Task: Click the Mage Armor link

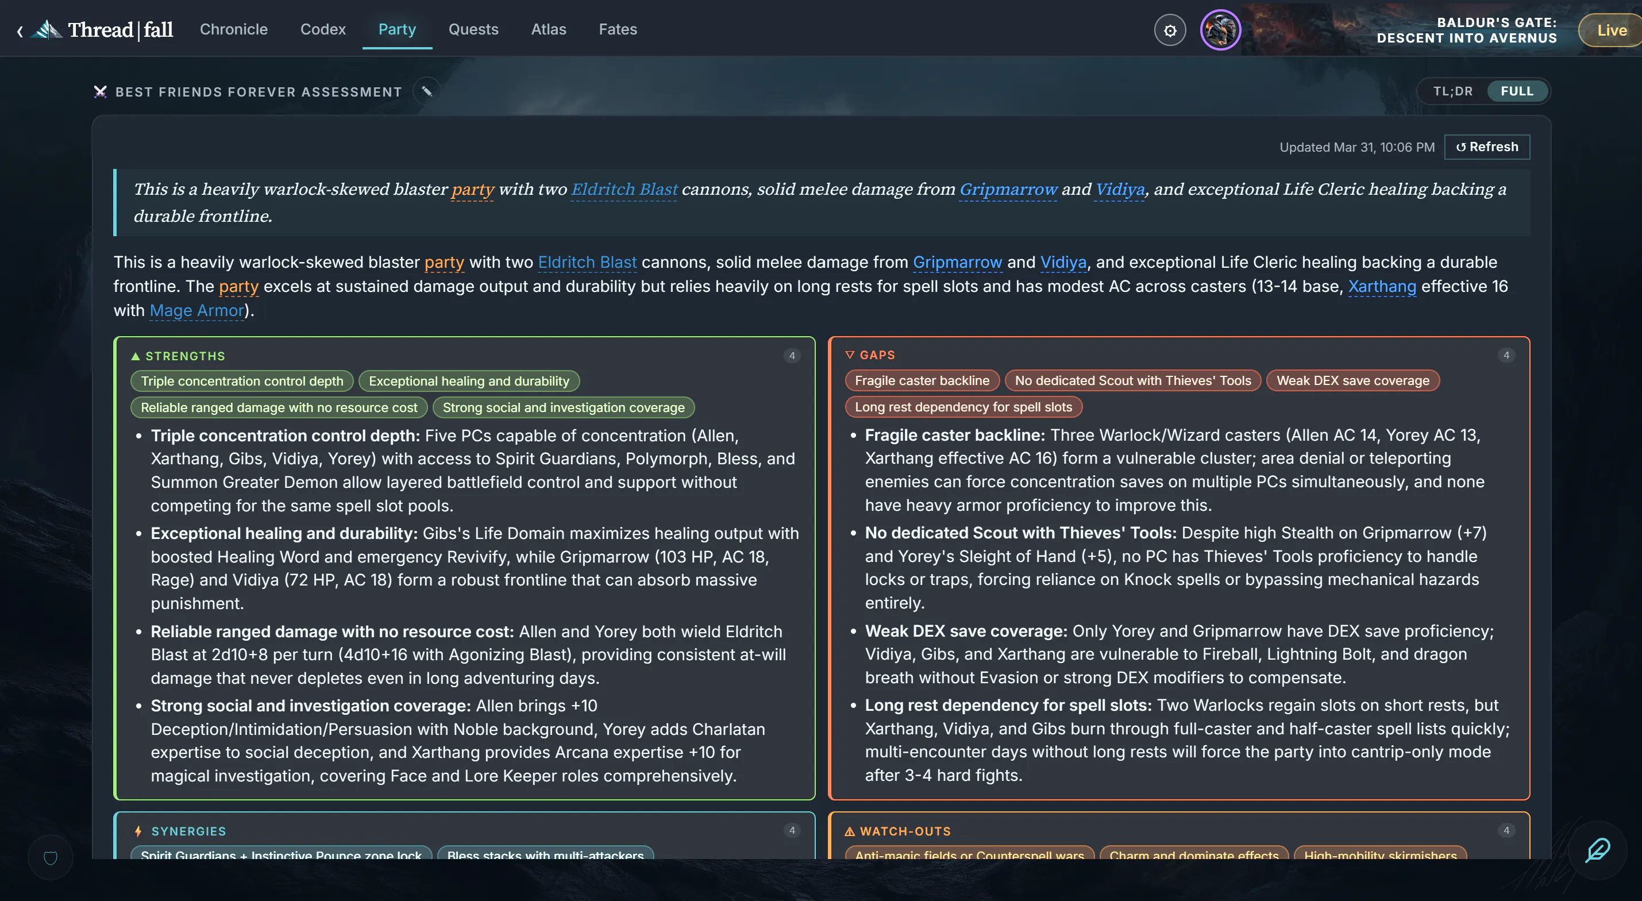Action: point(197,310)
